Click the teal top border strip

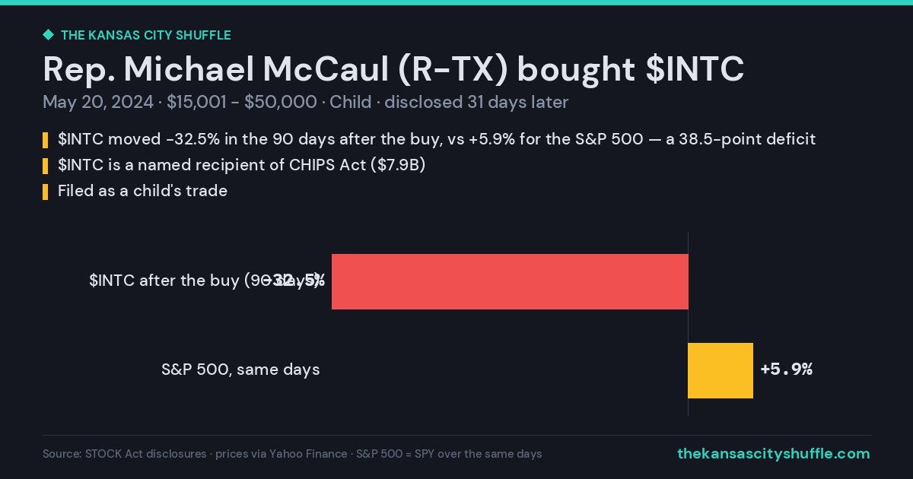coord(456,2)
